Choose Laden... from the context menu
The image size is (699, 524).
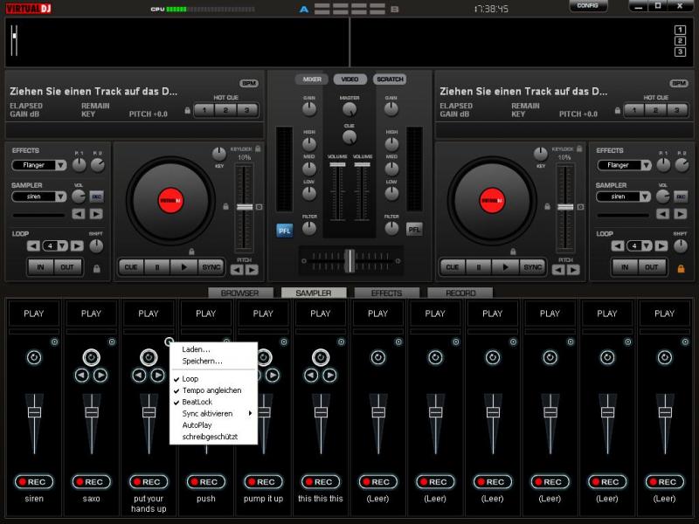pos(196,349)
